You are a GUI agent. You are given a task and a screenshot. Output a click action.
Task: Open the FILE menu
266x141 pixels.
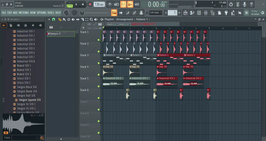point(4,13)
